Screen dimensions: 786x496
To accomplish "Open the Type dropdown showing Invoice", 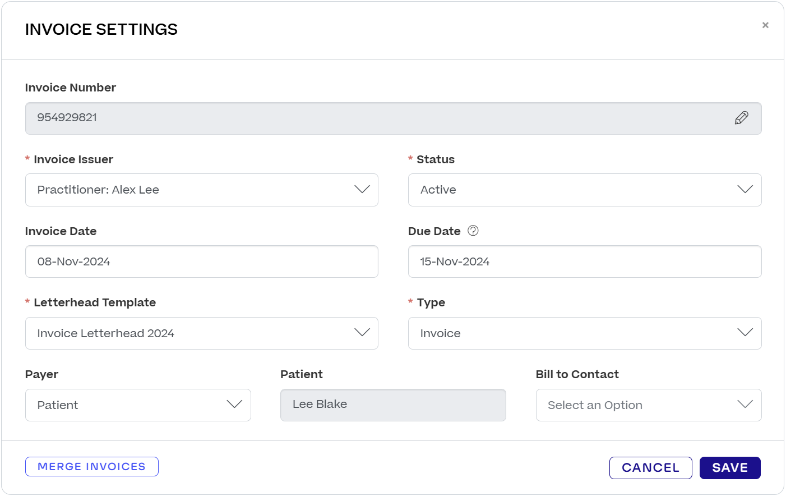I will (x=585, y=333).
